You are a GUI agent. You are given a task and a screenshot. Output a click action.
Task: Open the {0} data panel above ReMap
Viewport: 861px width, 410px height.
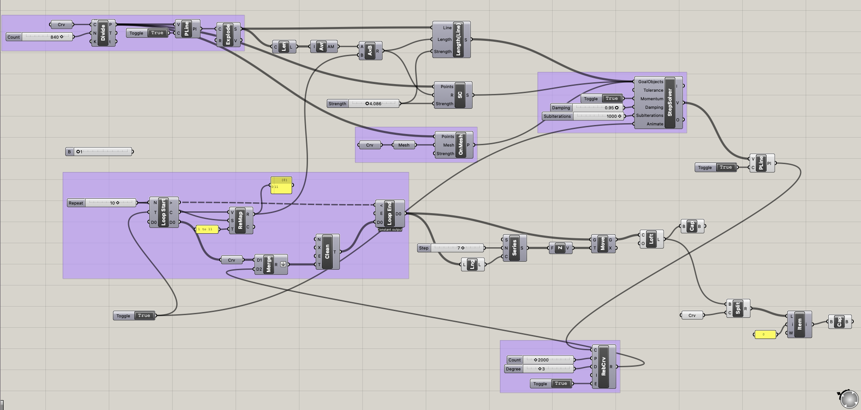(x=281, y=184)
